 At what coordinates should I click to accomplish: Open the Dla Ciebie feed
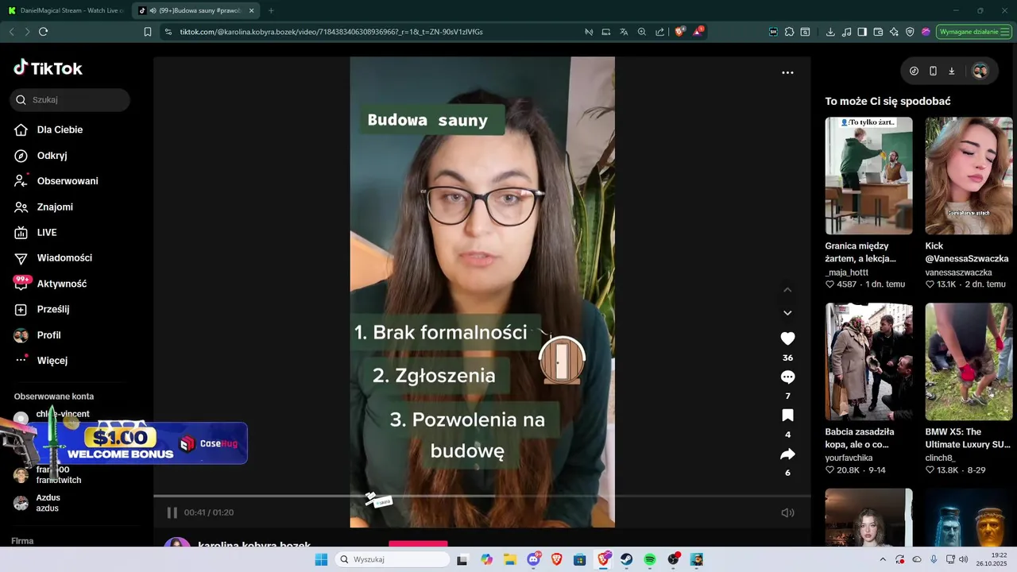[x=60, y=129]
